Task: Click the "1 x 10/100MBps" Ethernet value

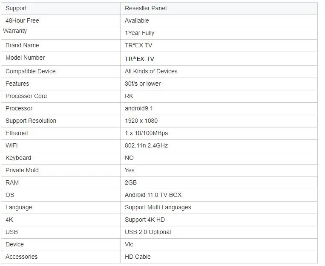Action: (x=146, y=133)
